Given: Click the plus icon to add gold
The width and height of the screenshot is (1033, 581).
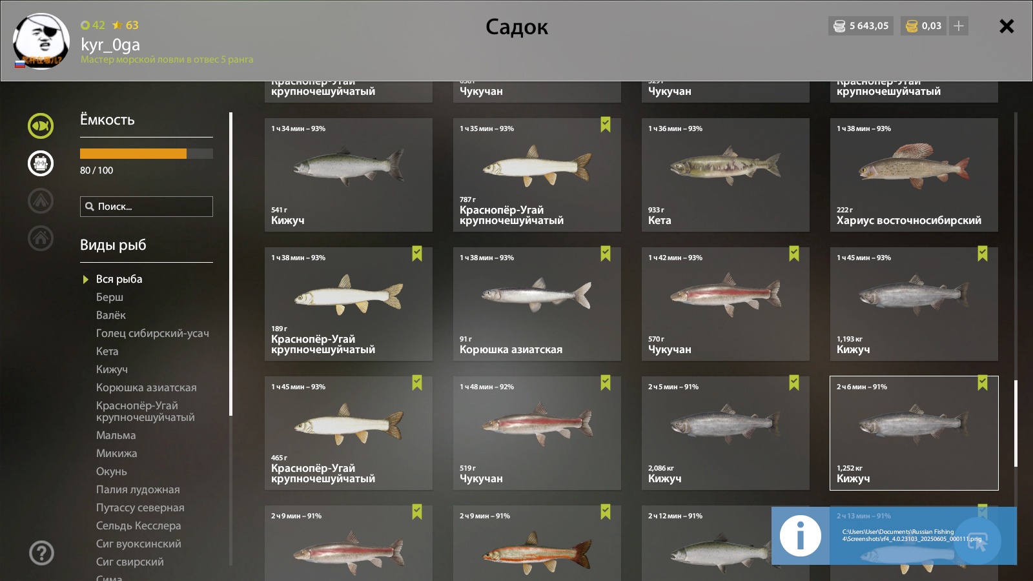Looking at the screenshot, I should point(959,26).
